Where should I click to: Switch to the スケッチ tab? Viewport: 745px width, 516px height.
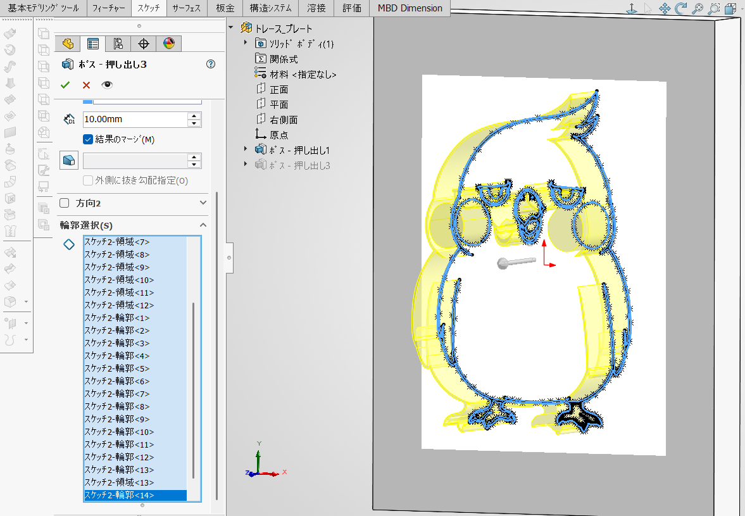[149, 8]
